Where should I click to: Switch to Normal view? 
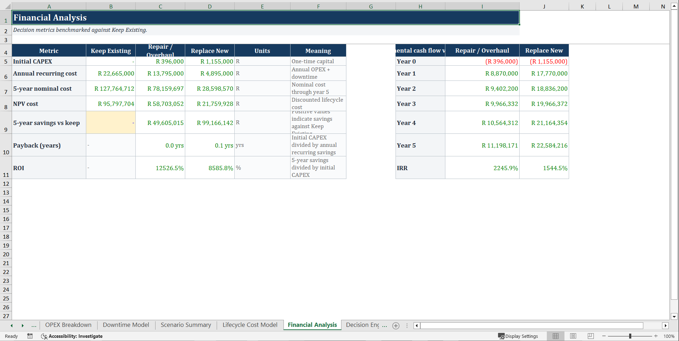pos(556,336)
